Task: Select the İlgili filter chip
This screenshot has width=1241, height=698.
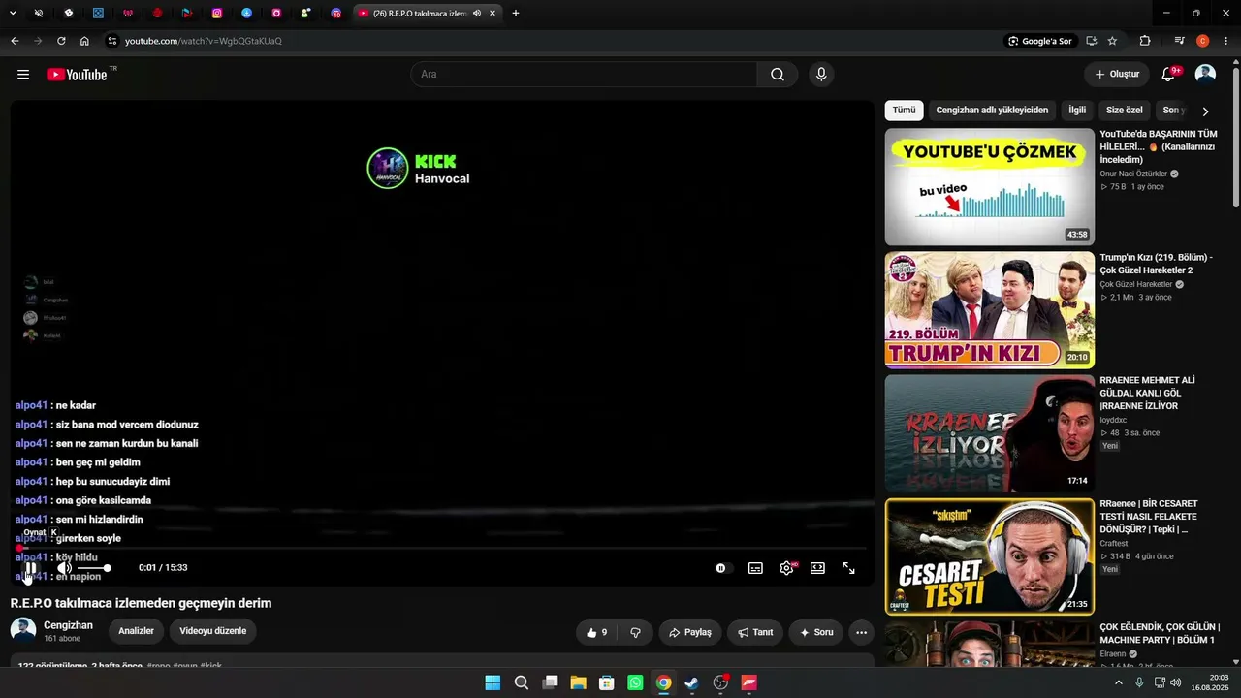Action: click(x=1077, y=111)
